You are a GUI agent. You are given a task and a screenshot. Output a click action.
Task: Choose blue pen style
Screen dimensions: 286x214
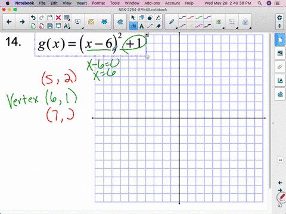click(207, 18)
